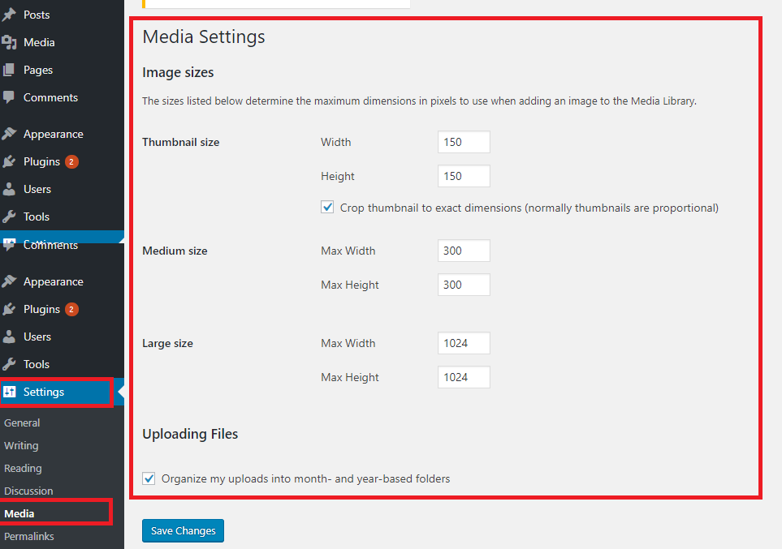Open the Reading settings submenu item
The width and height of the screenshot is (782, 549).
[23, 468]
